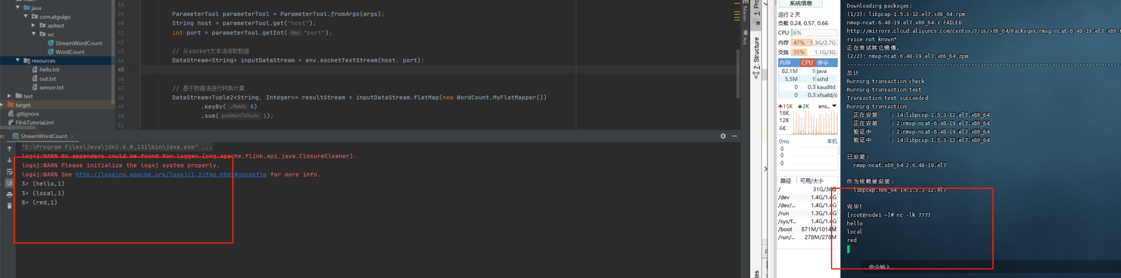Select the kauditd process row

[807, 87]
